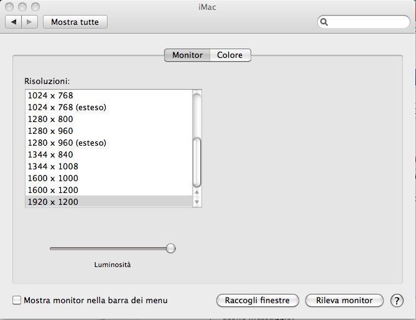Click the magnifying glass search icon
Screen dimensions: 416x320
[x=325, y=22]
